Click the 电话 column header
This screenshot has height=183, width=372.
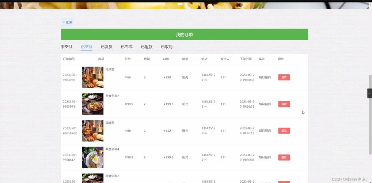(205, 59)
